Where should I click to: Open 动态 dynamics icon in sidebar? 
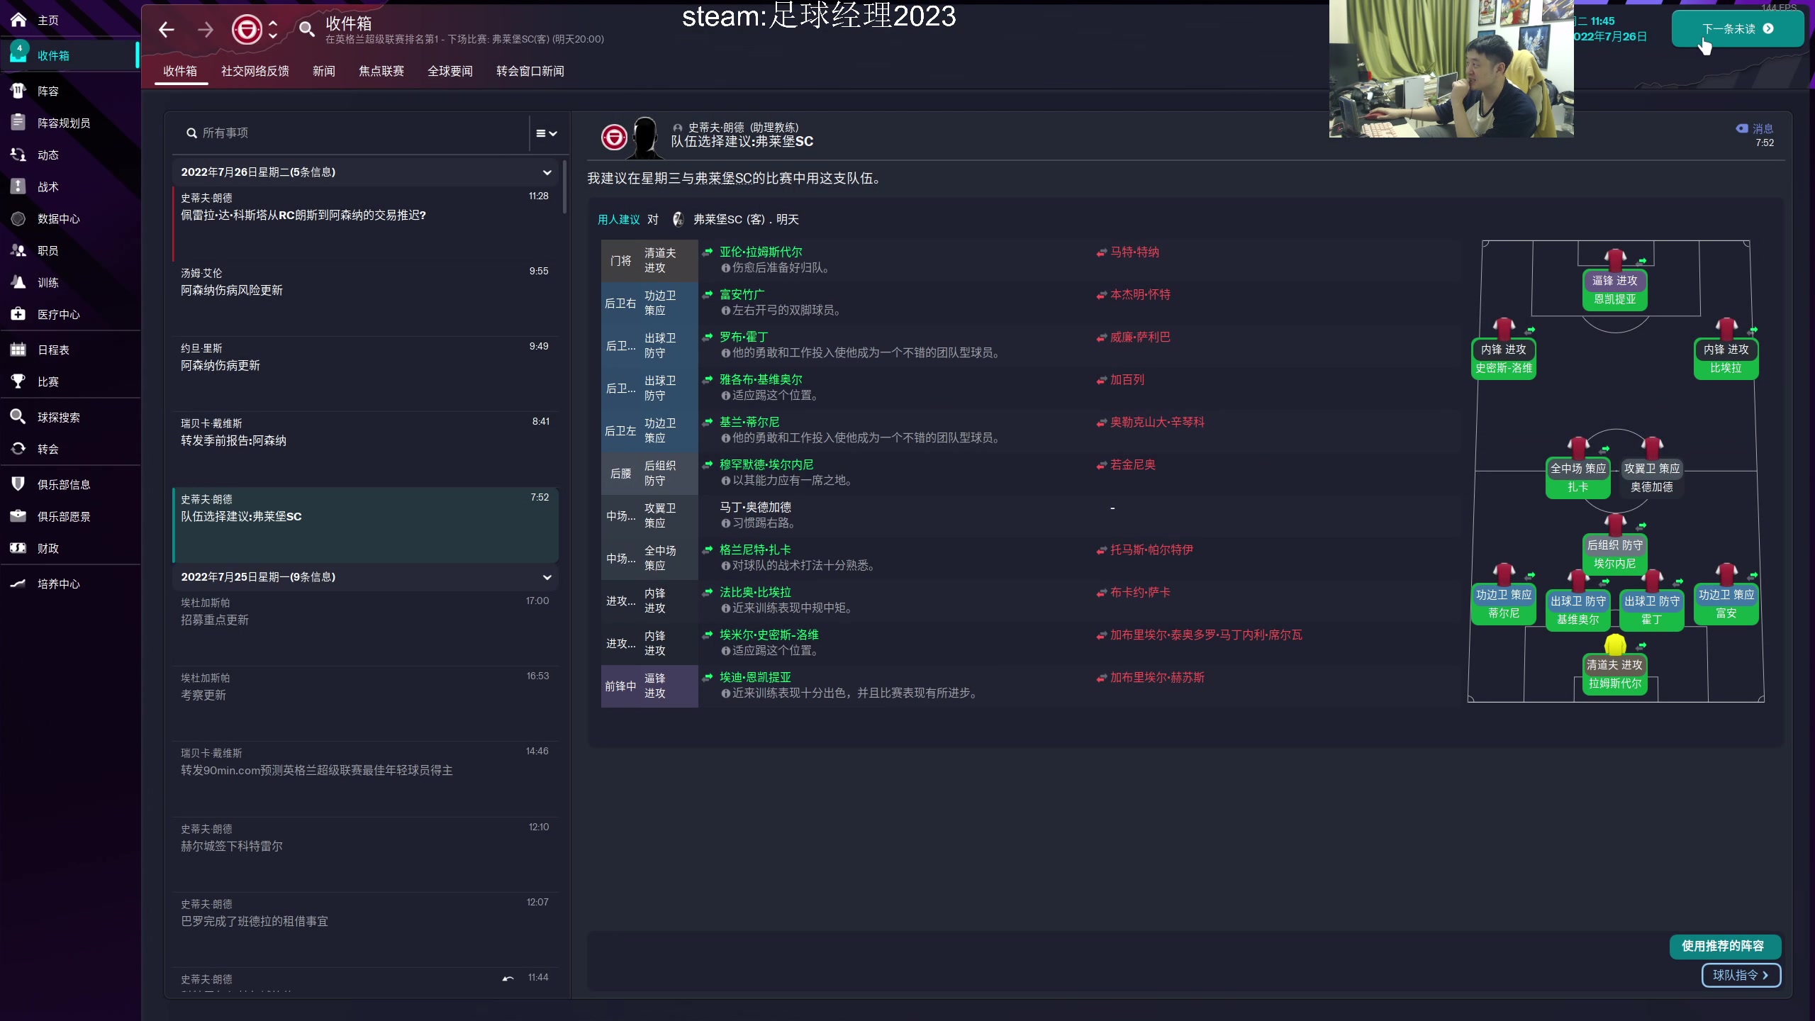click(18, 155)
